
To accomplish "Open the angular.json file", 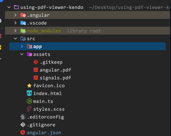I will pos(44,133).
